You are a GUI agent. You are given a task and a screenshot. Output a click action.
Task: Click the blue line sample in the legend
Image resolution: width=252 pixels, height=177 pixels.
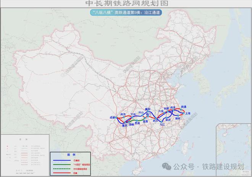pyautogui.click(x=62, y=160)
